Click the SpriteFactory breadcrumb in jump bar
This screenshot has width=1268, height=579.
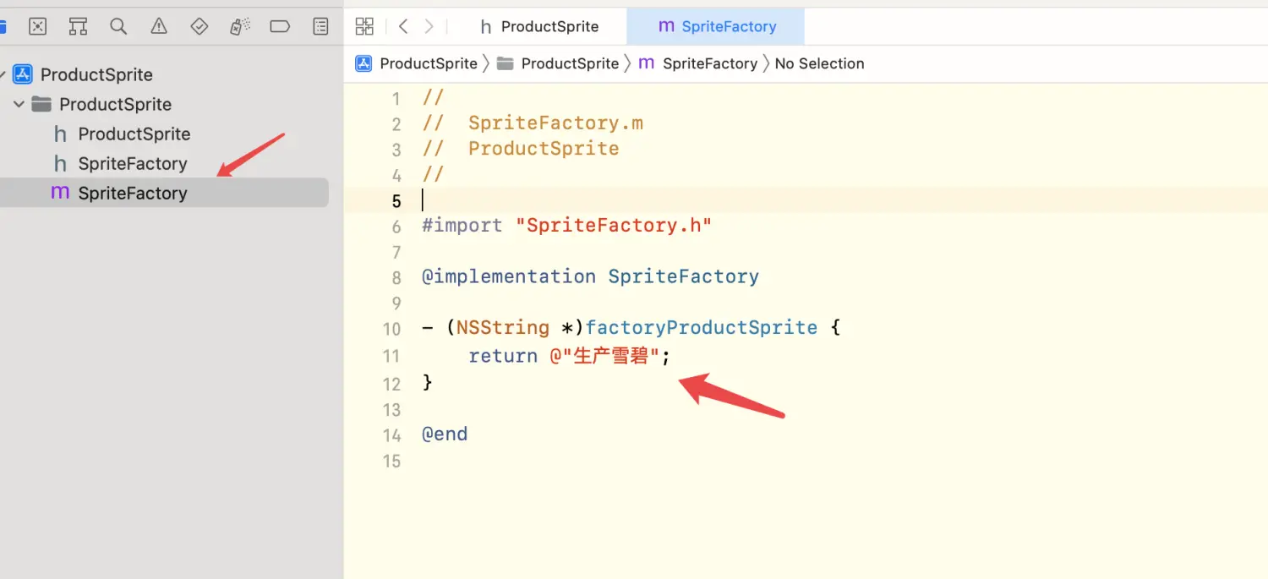pyautogui.click(x=708, y=64)
